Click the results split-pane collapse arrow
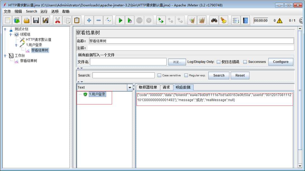 pos(134,86)
